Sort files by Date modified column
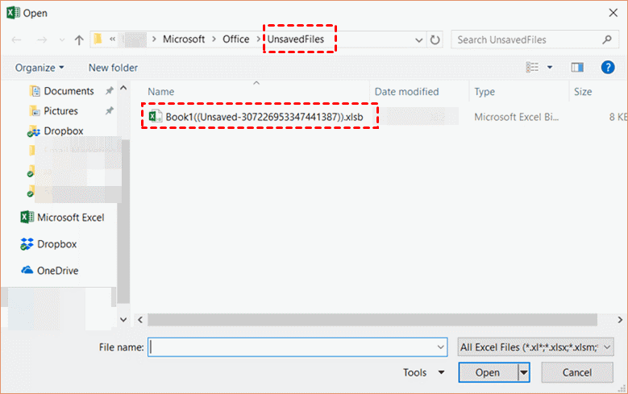Screen dimensions: 628x394 [406, 92]
